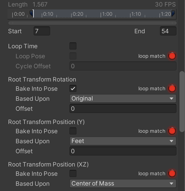Click the Position (Y) Offset field

point(123,151)
